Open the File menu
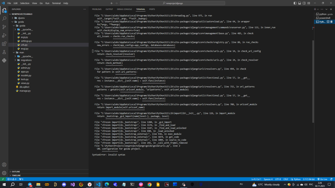 point(9,3)
